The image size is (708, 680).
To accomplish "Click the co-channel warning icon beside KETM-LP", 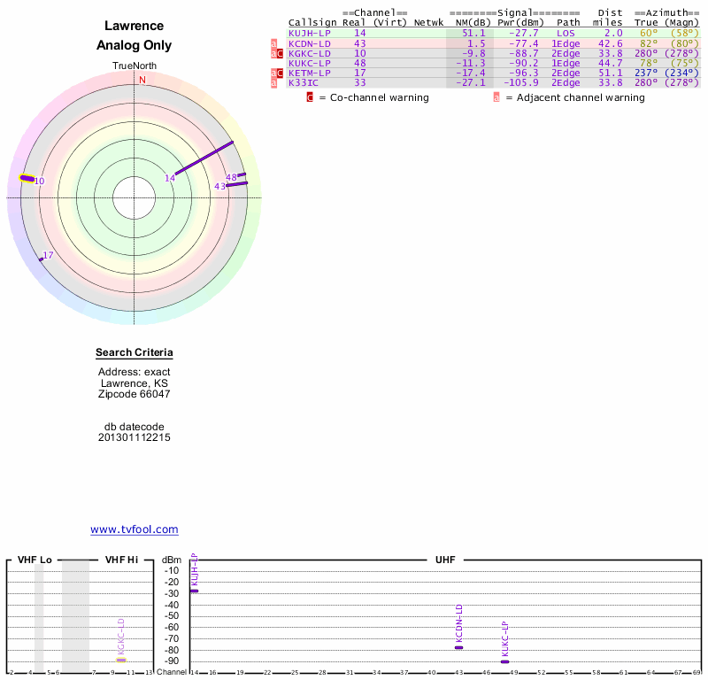I will pos(280,73).
